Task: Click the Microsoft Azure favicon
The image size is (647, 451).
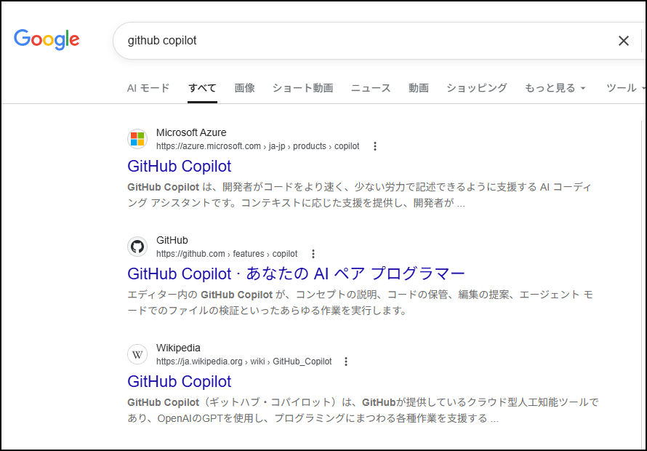Action: pyautogui.click(x=137, y=139)
